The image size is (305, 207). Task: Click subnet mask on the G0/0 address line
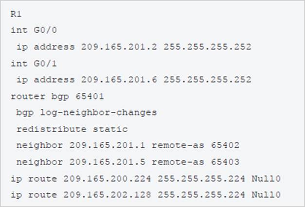pyautogui.click(x=208, y=47)
